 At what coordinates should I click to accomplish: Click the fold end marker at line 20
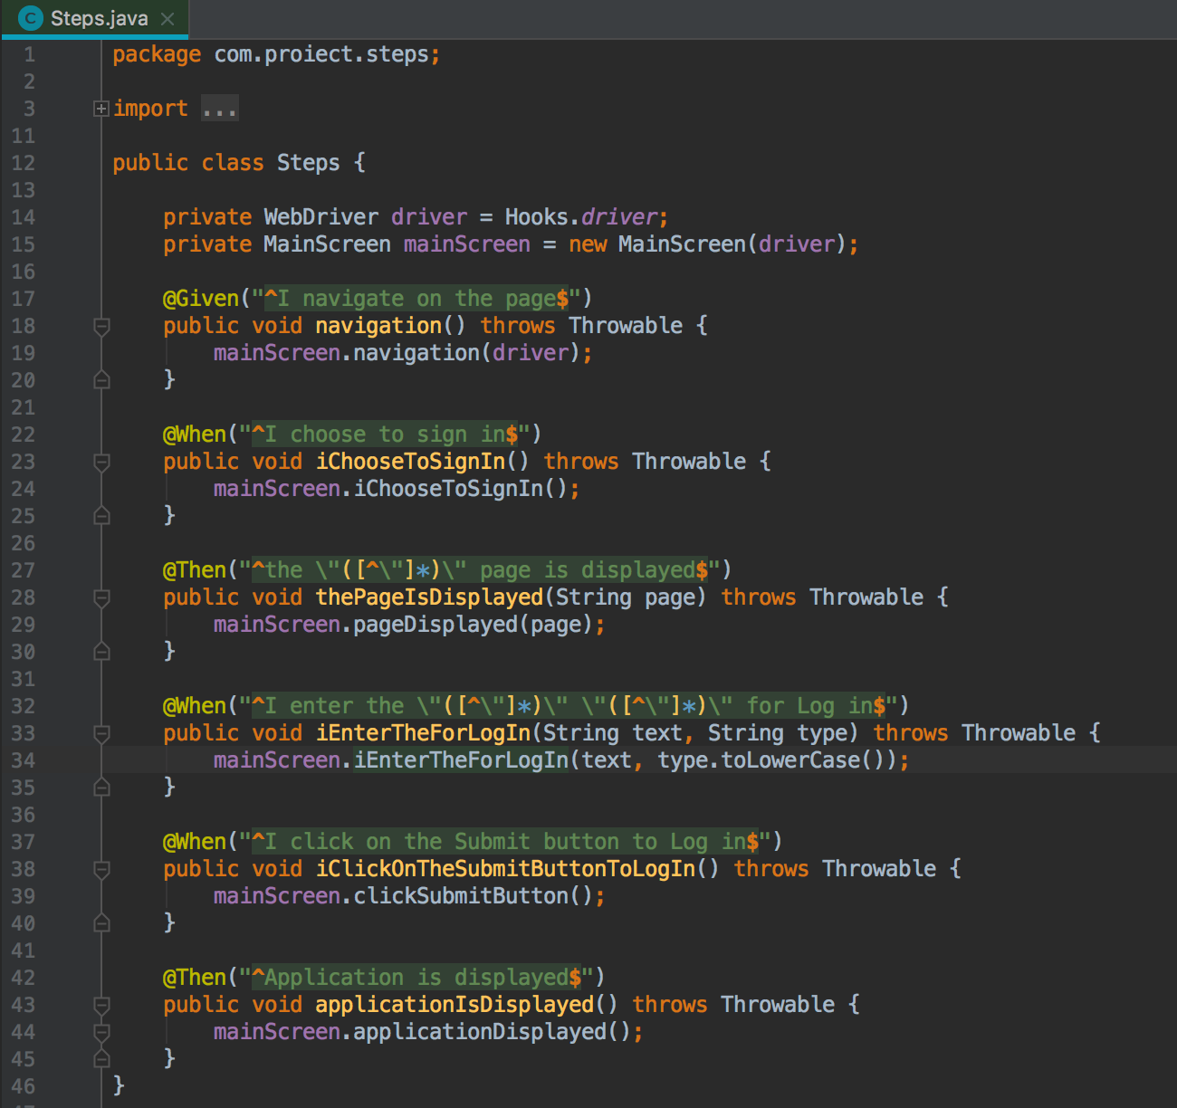[101, 380]
